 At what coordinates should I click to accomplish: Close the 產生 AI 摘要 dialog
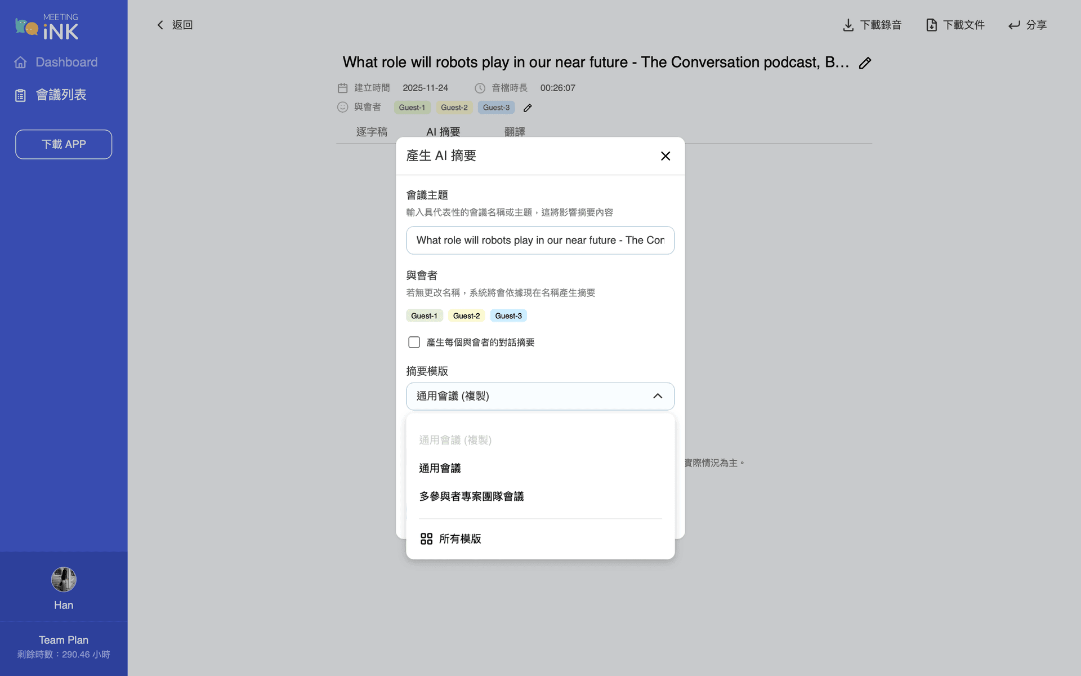click(x=665, y=156)
